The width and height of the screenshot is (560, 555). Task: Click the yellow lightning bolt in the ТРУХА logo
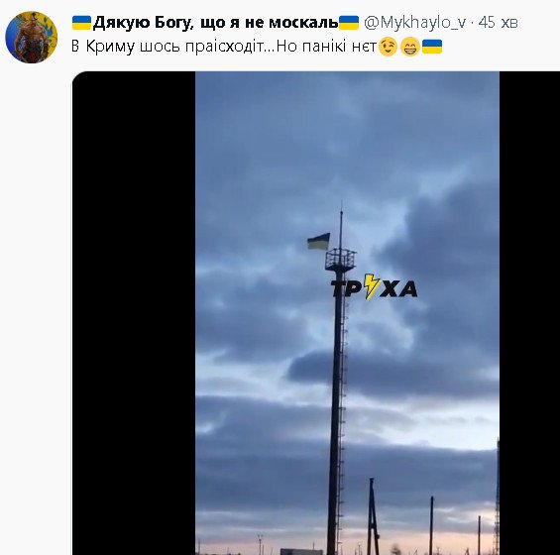[x=372, y=286]
